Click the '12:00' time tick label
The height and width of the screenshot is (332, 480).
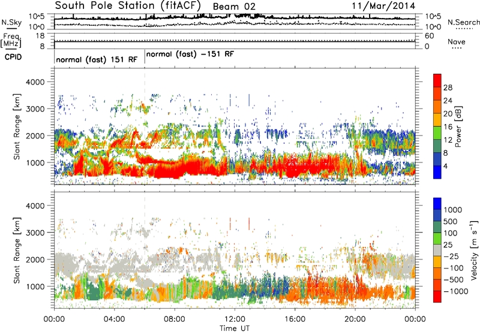(235, 319)
